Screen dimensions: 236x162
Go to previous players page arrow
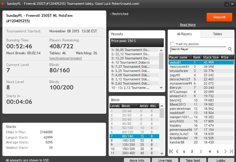point(177,151)
